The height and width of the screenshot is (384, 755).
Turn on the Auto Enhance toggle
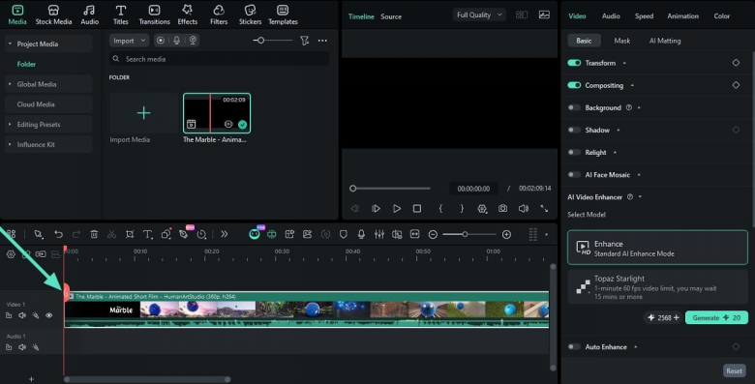coord(574,347)
